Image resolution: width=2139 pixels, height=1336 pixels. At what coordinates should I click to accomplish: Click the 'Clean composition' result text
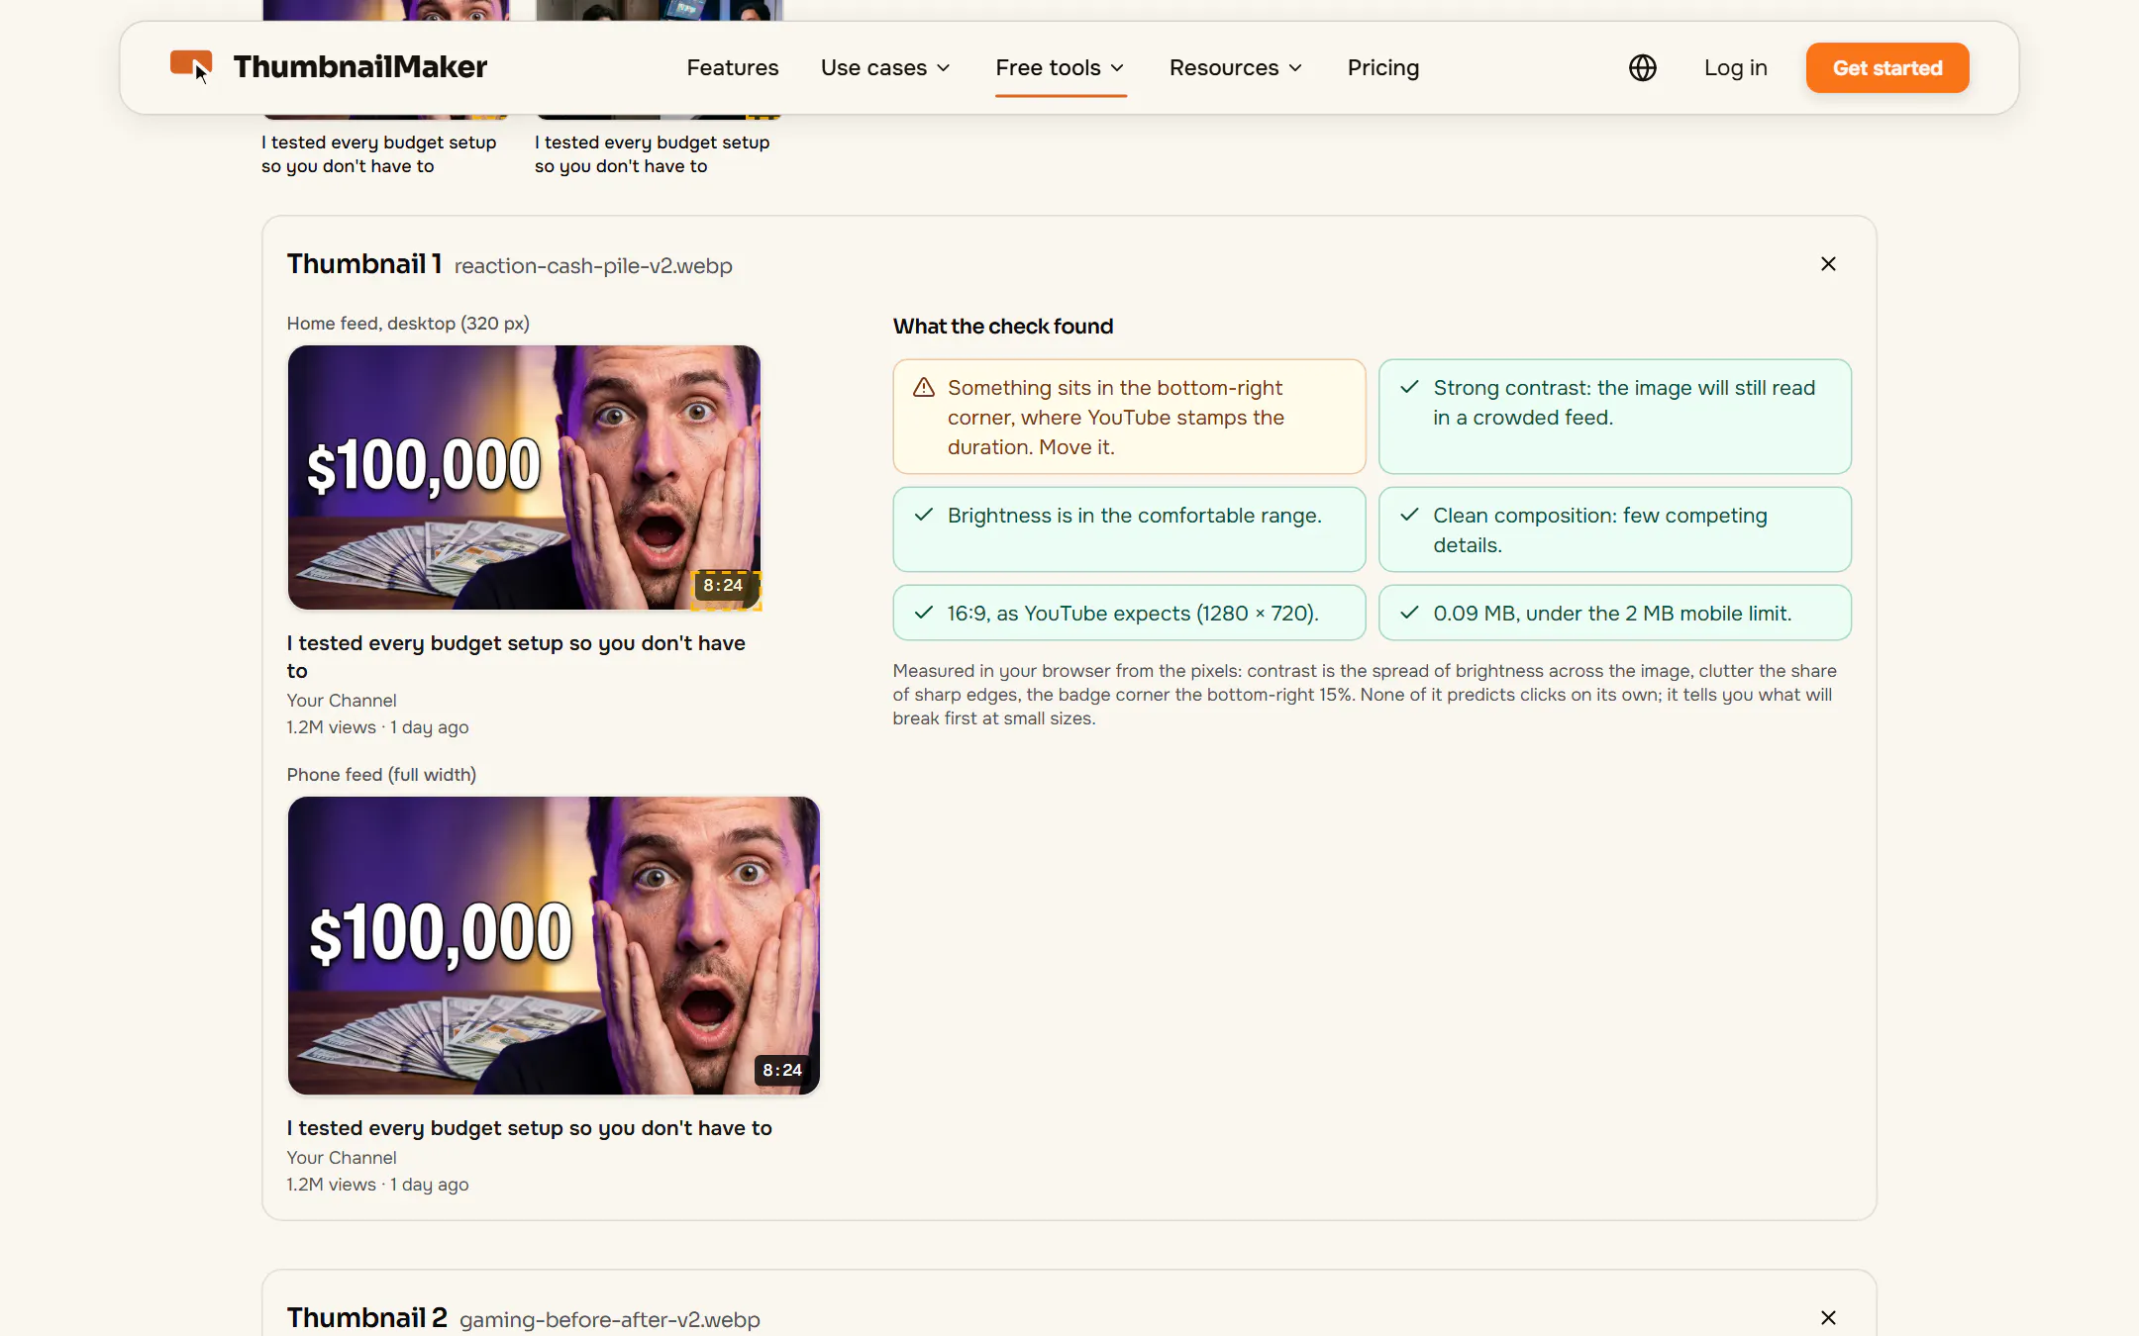[x=1600, y=529]
